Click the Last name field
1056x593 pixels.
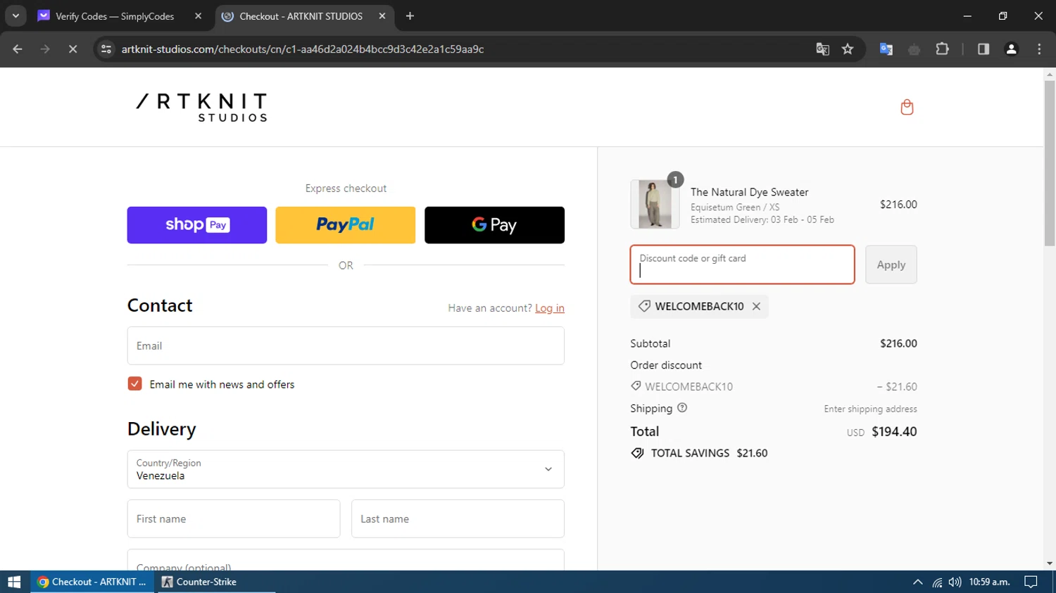click(458, 518)
